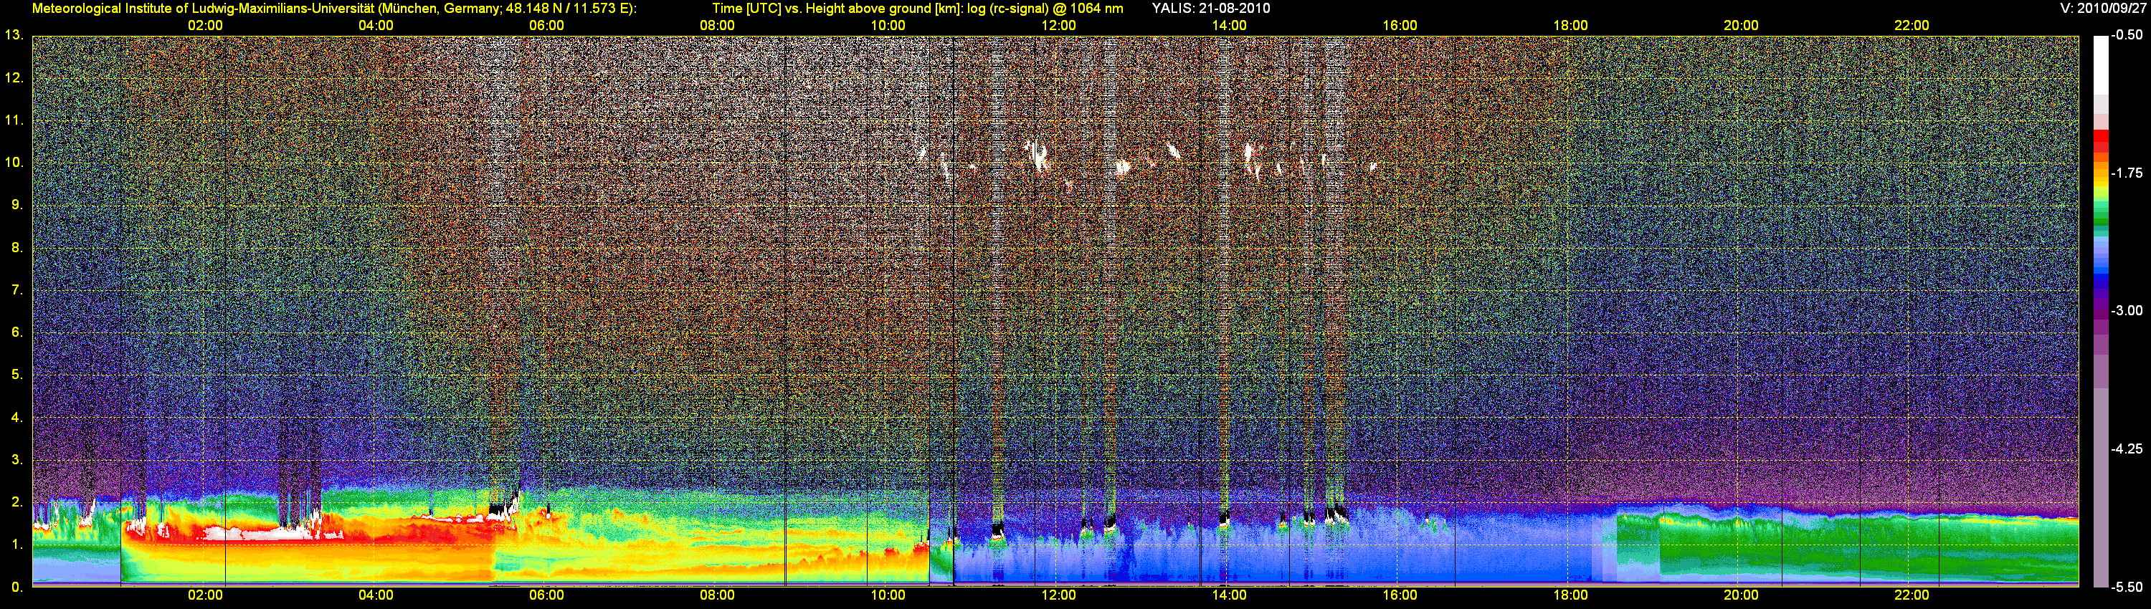
Task: Click the 9. km height axis label
Action: pos(17,204)
